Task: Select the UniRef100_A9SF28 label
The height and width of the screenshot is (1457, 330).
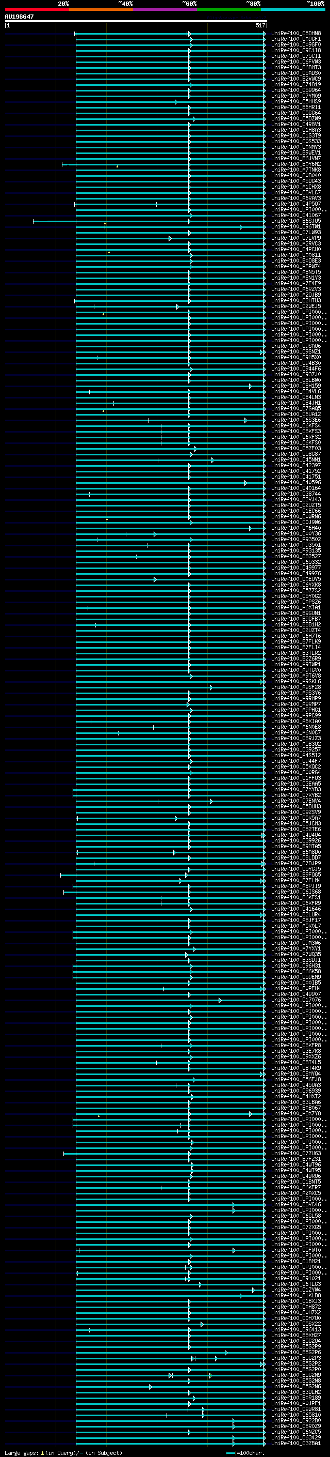Action: (x=296, y=687)
